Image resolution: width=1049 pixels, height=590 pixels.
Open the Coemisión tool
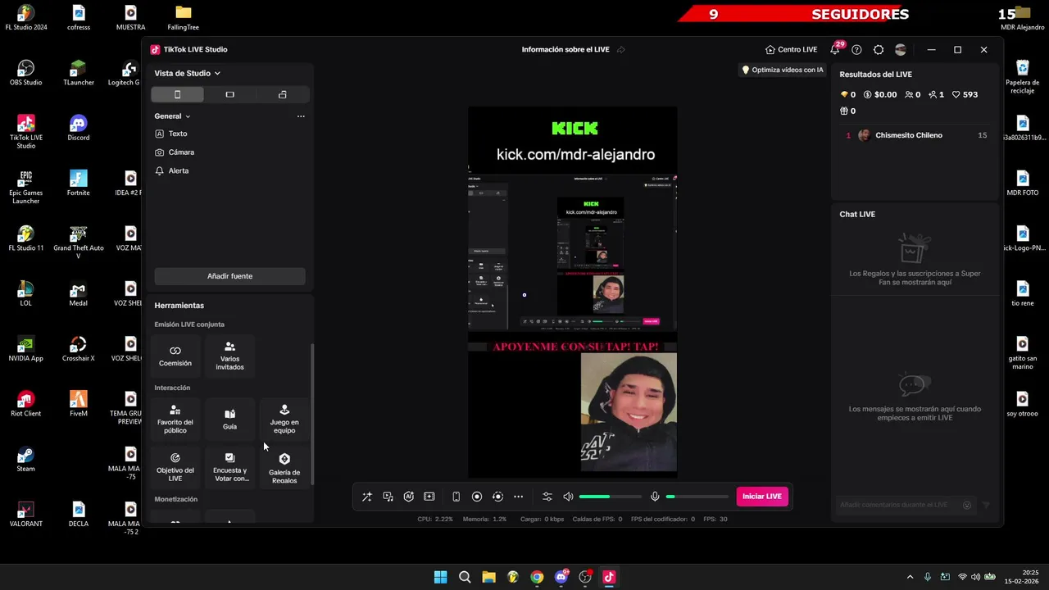point(175,356)
